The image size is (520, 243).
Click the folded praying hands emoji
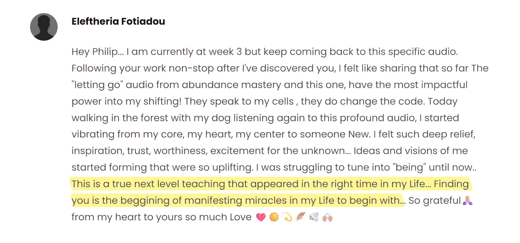tap(468, 200)
